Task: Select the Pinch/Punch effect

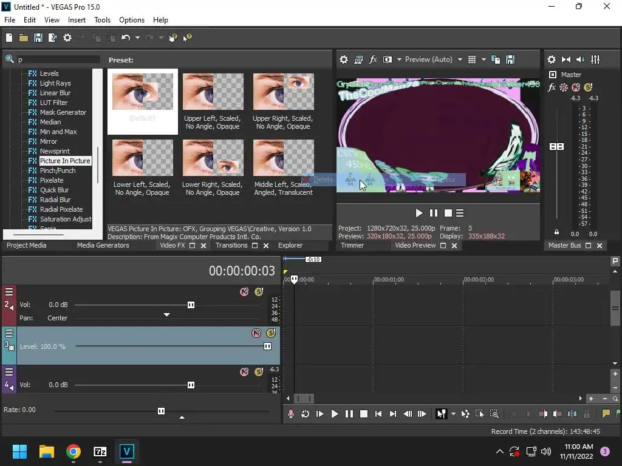Action: pos(58,171)
